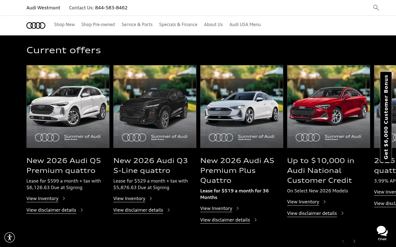The height and width of the screenshot is (247, 396).
Task: Open the Chat bubble icon
Action: (382, 233)
